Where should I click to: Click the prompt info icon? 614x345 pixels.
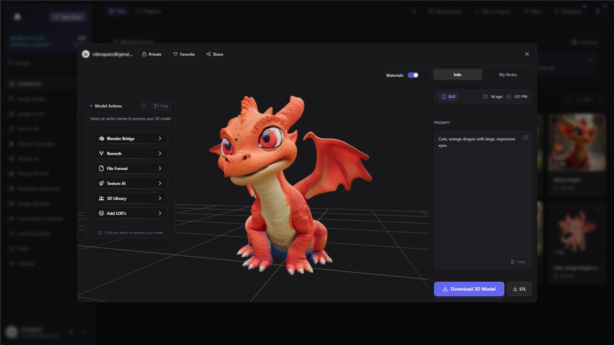(526, 137)
